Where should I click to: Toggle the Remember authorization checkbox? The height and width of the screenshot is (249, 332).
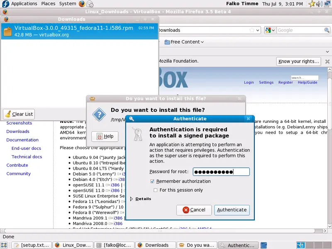(152, 181)
